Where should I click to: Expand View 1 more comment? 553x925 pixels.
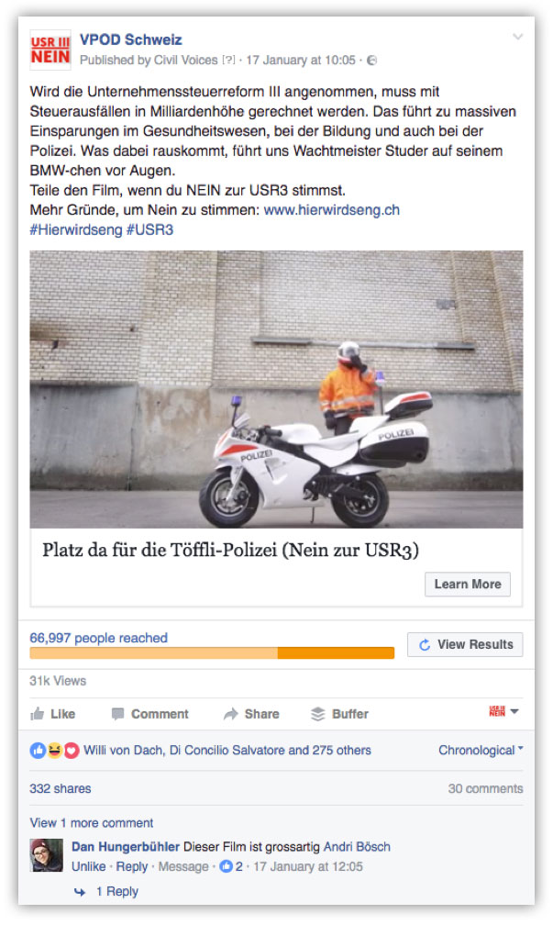[x=92, y=823]
